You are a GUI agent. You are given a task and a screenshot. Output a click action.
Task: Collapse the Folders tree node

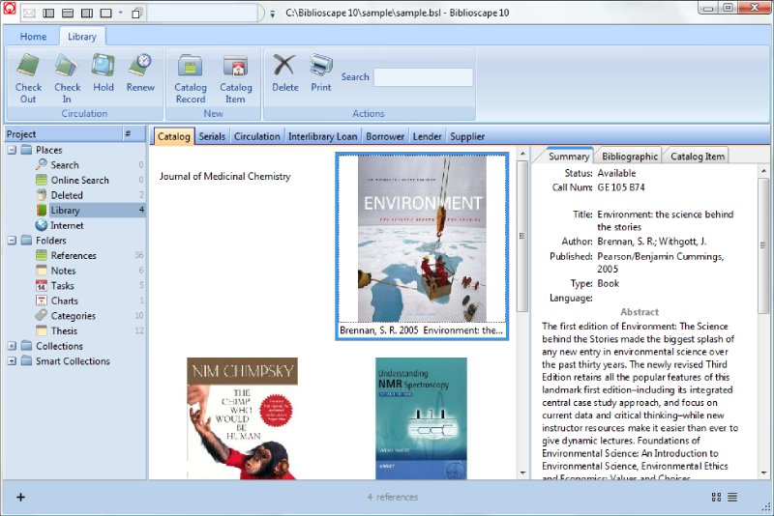[x=12, y=241]
